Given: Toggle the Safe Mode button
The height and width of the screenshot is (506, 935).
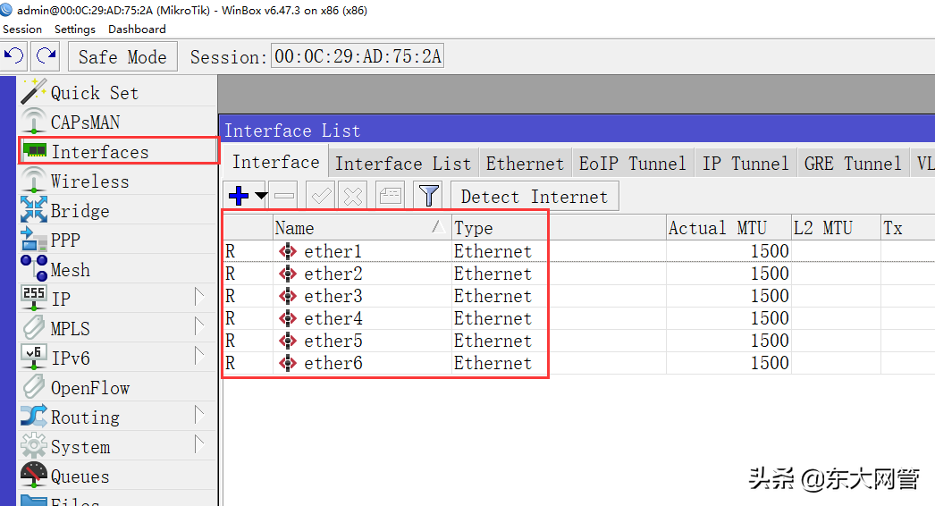Looking at the screenshot, I should (122, 56).
